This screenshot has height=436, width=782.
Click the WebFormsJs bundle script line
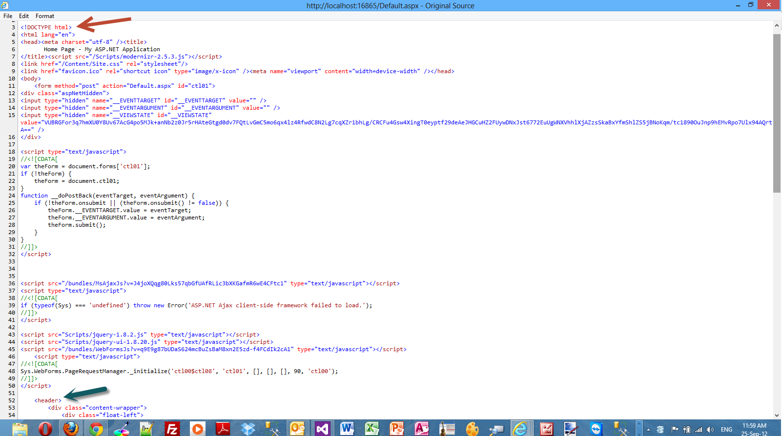[213, 349]
